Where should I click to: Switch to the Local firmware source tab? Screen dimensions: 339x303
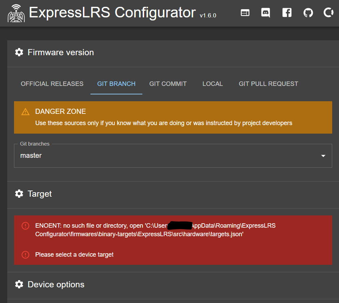click(212, 84)
